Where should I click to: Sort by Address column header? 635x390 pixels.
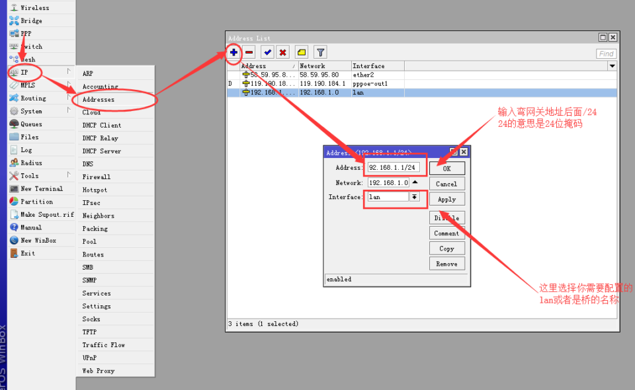click(x=269, y=66)
